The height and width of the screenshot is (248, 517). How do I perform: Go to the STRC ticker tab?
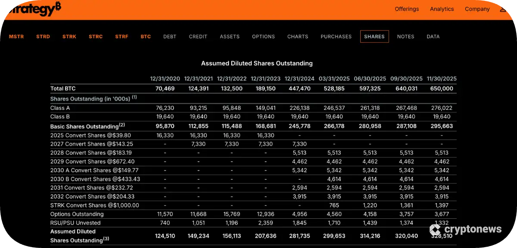pos(96,37)
